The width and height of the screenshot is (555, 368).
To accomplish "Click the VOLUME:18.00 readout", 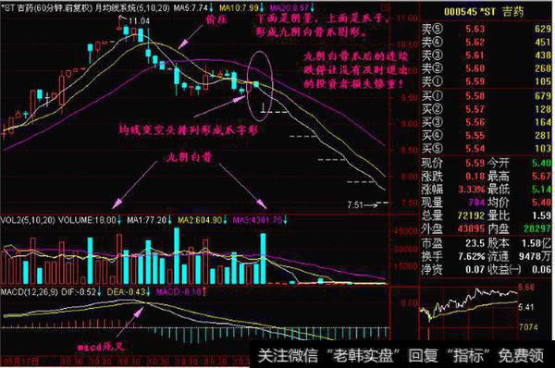I will pos(87,220).
